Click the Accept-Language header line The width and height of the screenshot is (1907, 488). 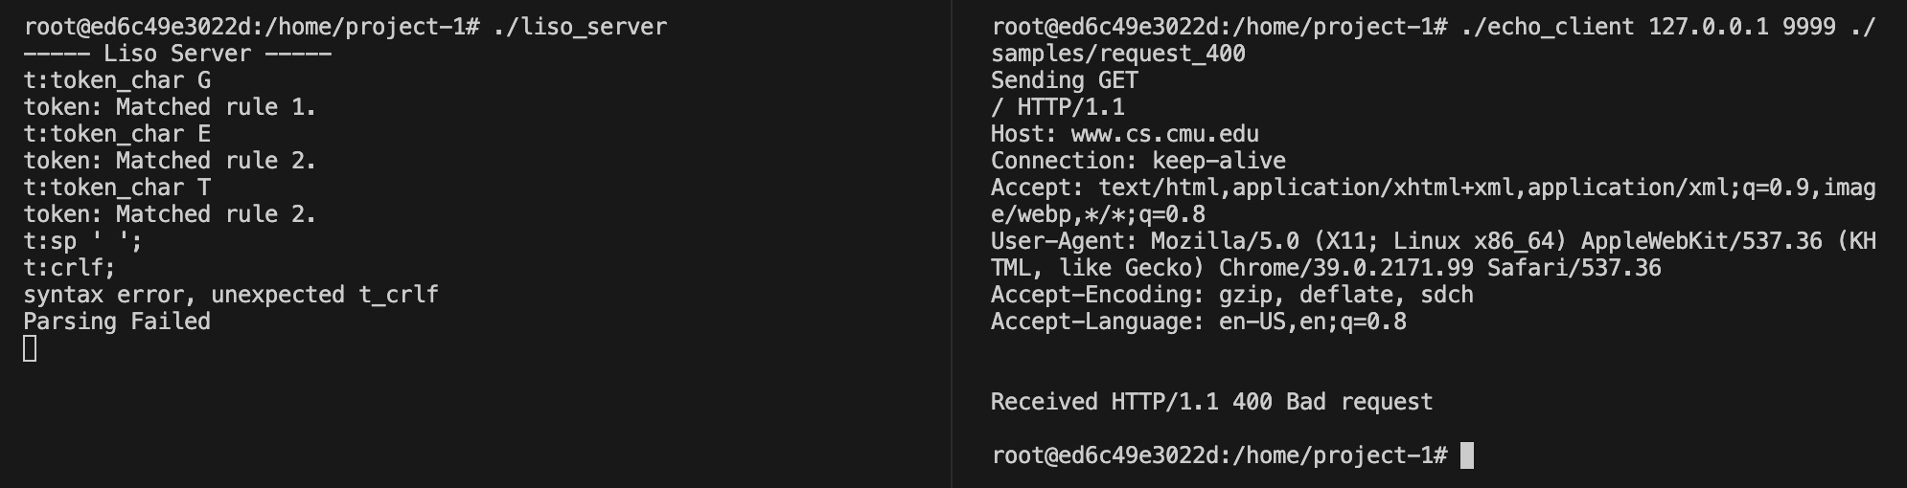click(x=1199, y=322)
